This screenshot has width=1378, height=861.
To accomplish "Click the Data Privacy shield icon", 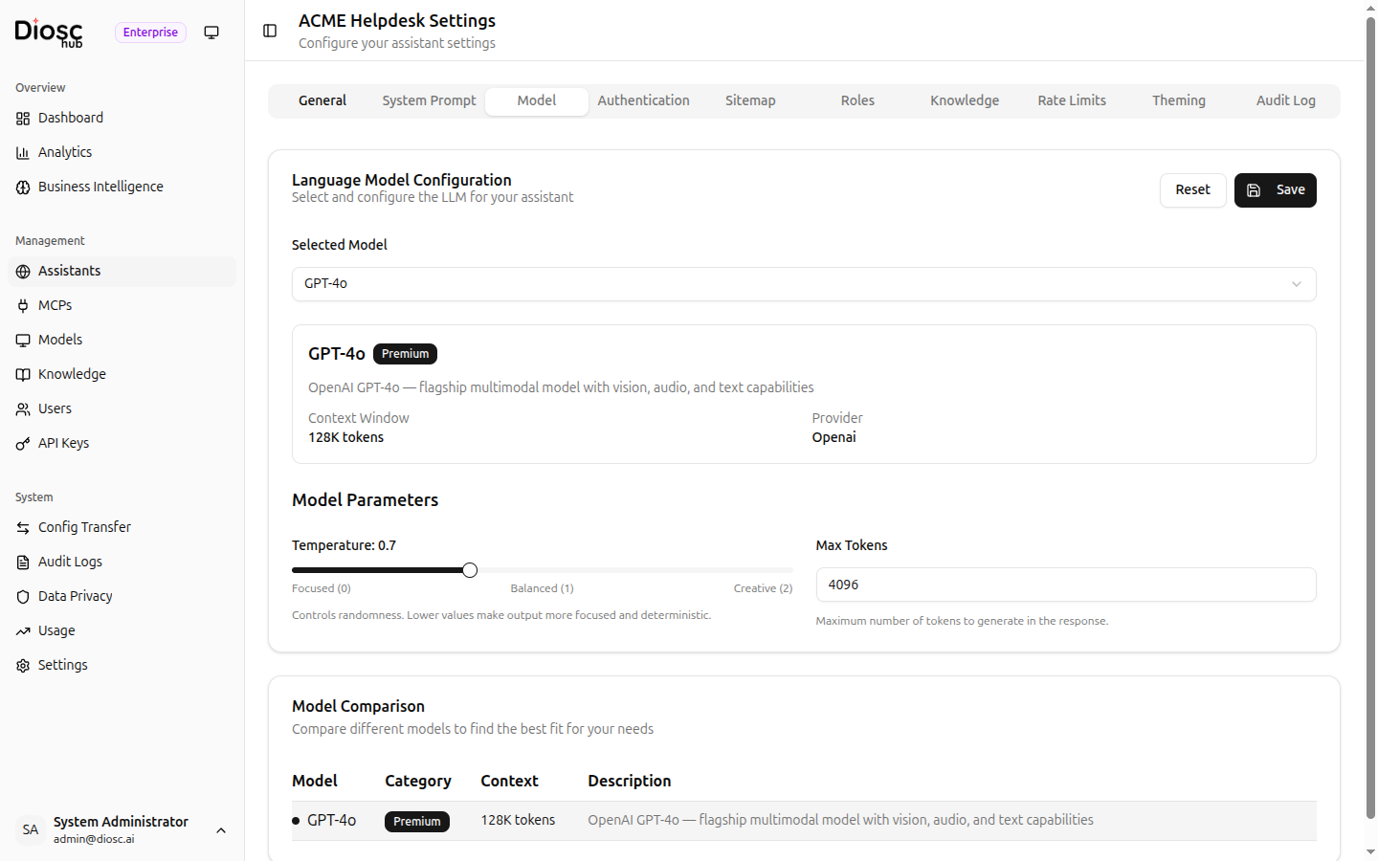I will click(x=23, y=597).
